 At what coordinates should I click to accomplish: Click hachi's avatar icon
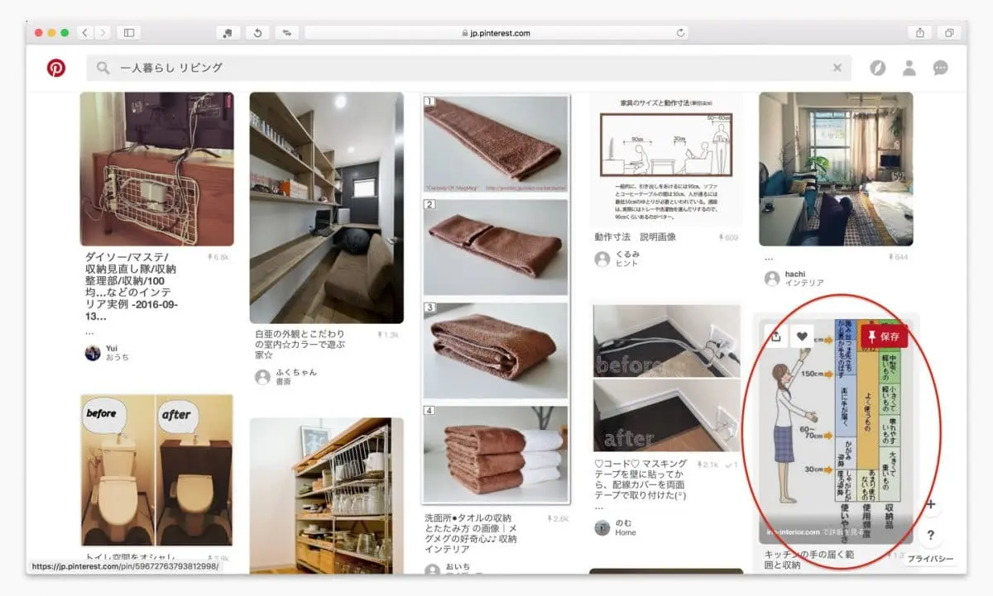(x=771, y=279)
